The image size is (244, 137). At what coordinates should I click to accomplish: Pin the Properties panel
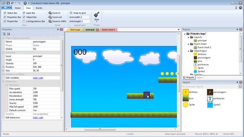58,29
